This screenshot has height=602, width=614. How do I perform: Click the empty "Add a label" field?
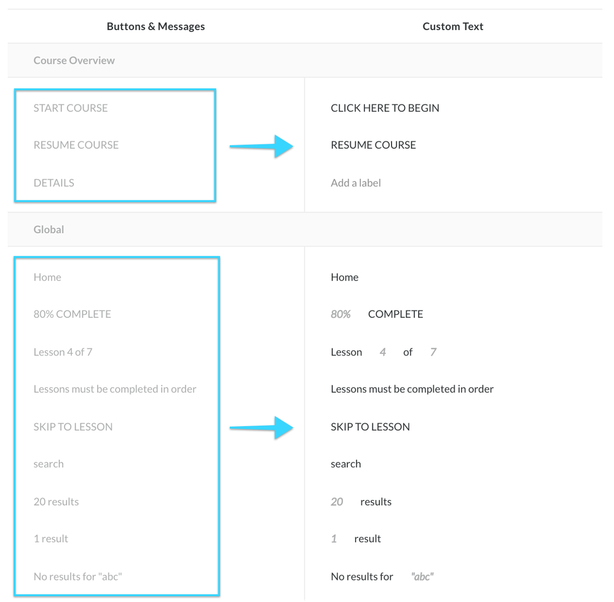[356, 183]
